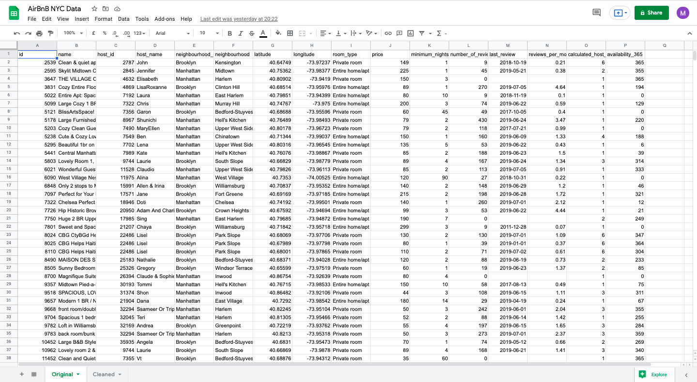This screenshot has height=382, width=697.
Task: Open text rotation dropdown
Action: tap(372, 33)
